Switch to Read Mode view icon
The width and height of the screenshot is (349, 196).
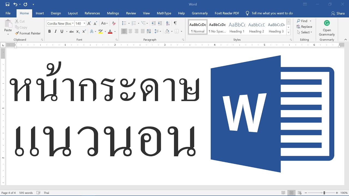pyautogui.click(x=283, y=193)
